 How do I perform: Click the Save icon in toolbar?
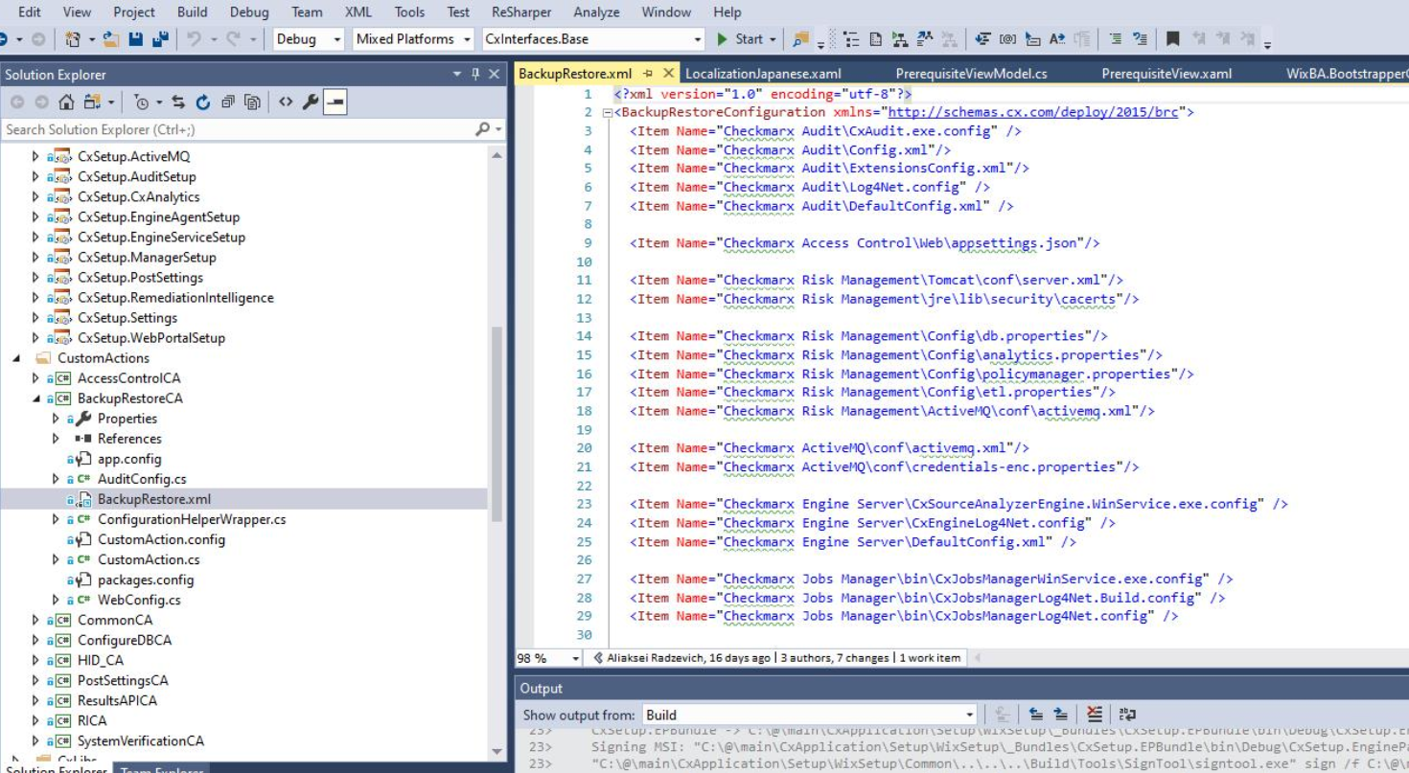click(135, 39)
